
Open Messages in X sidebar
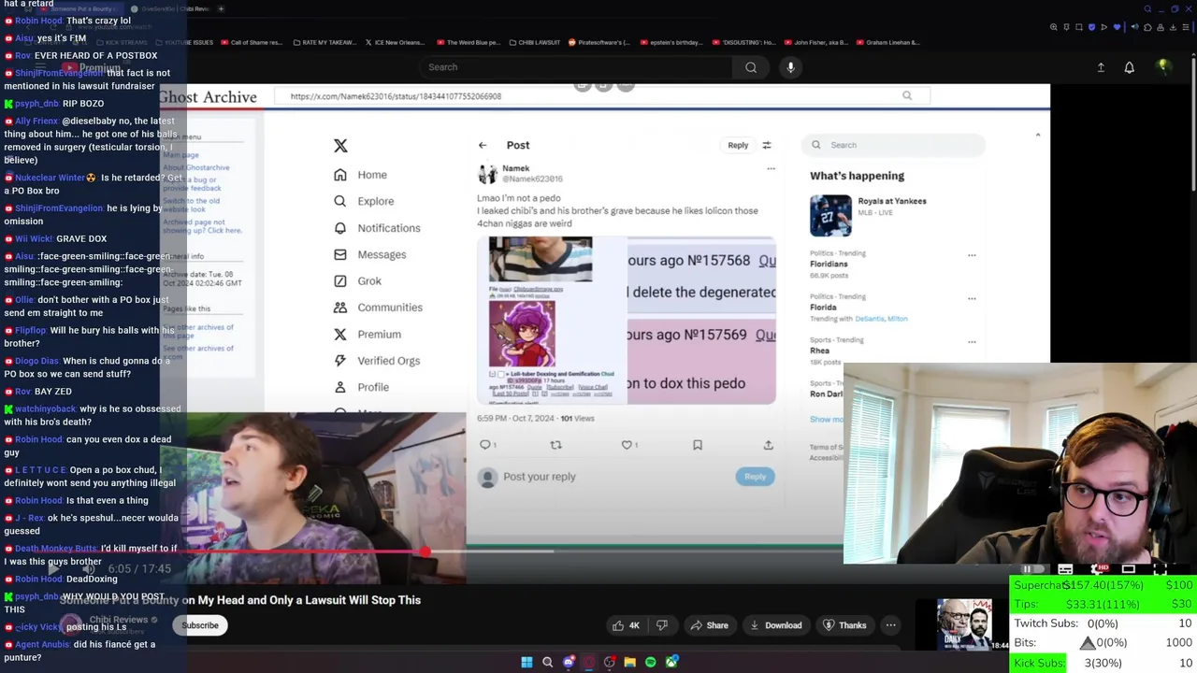(370, 254)
